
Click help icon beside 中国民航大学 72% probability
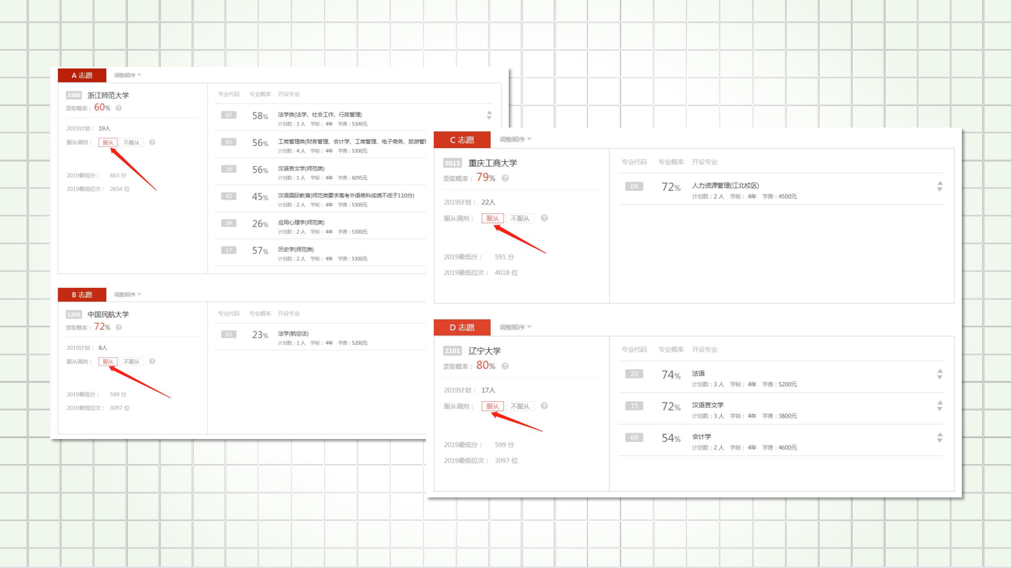119,328
